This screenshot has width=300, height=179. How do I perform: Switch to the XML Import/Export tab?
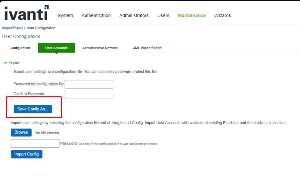(x=147, y=48)
